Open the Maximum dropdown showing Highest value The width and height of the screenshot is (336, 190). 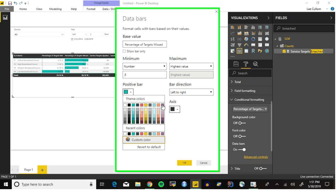[191, 66]
